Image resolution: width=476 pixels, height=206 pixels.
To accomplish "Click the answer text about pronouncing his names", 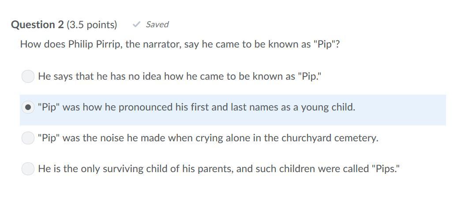I will point(196,107).
